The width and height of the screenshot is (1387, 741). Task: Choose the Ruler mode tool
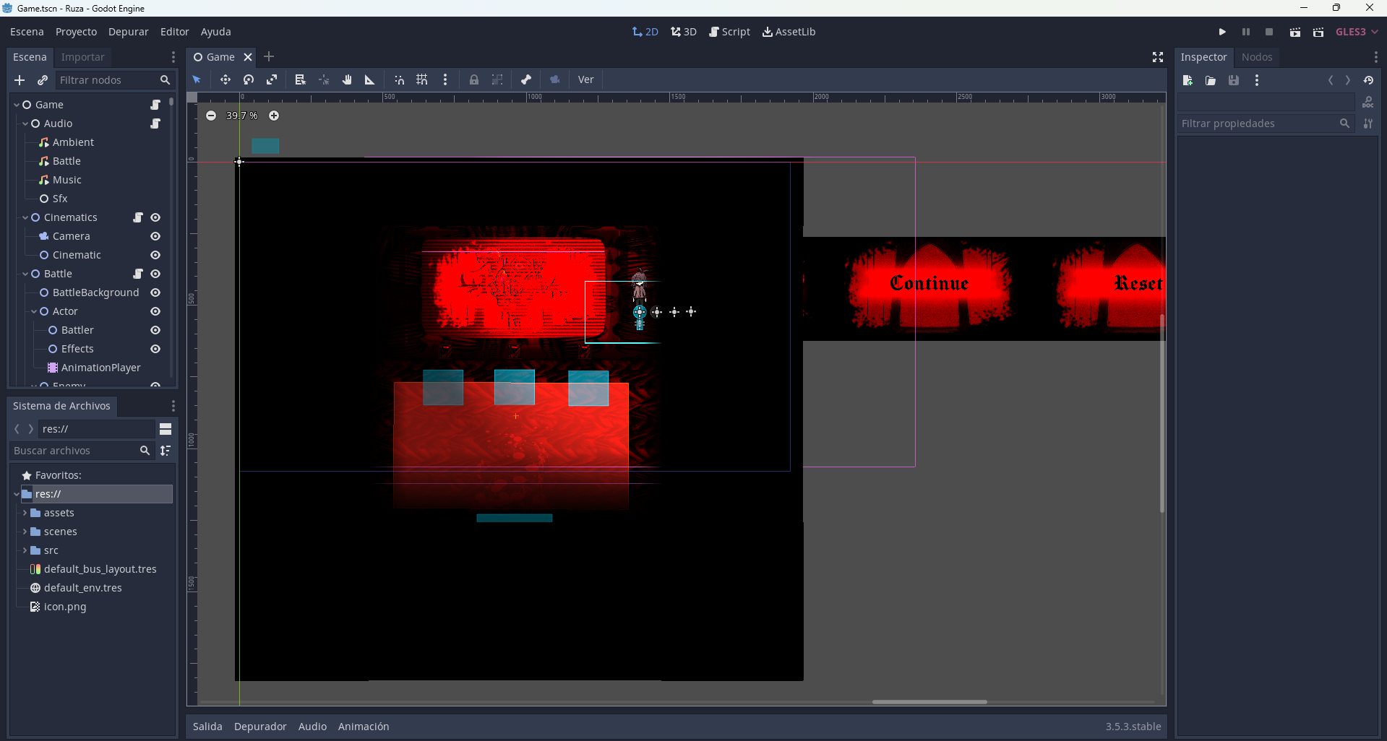click(370, 79)
